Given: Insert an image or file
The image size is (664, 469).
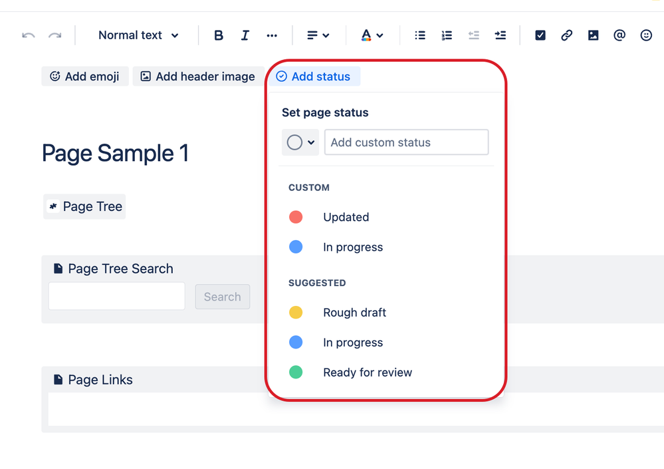Looking at the screenshot, I should (594, 35).
